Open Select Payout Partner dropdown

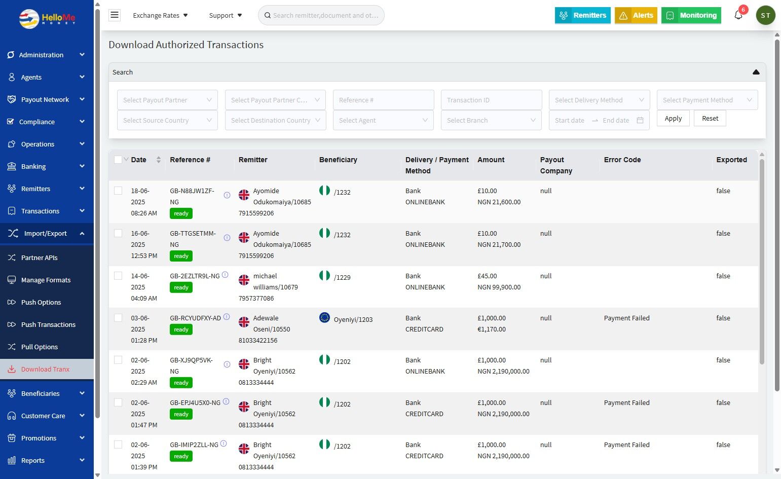point(167,100)
